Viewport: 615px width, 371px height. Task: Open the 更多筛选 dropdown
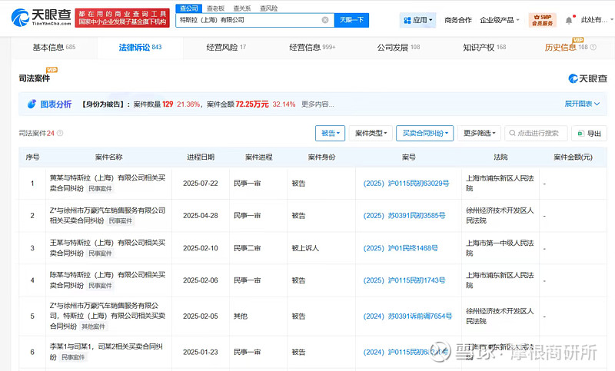479,133
